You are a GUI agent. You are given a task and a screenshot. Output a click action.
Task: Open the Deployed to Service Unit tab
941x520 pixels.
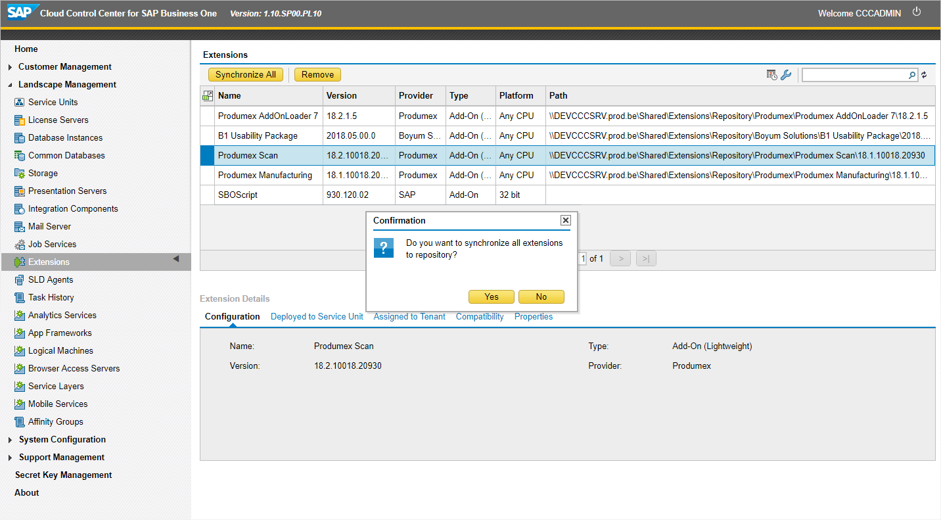pyautogui.click(x=317, y=317)
